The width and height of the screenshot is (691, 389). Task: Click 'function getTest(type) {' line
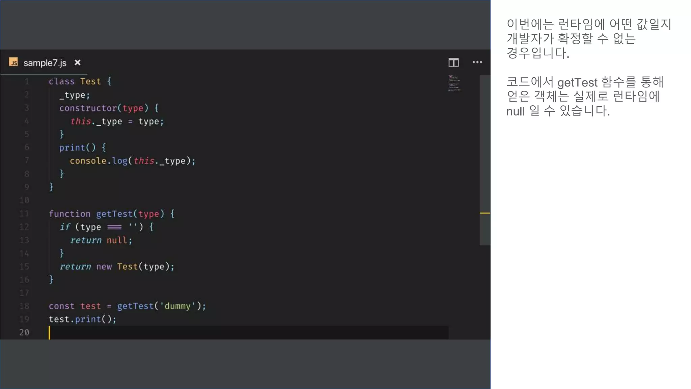click(x=112, y=214)
